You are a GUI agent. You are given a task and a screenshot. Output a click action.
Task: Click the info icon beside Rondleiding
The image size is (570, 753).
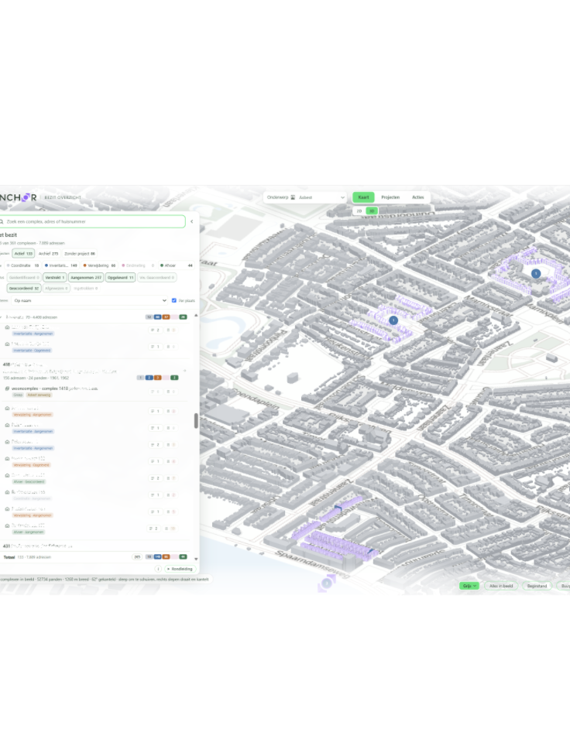(158, 569)
